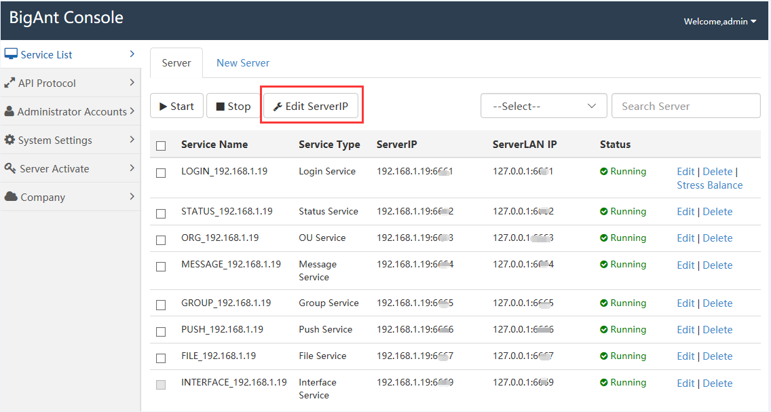Click Delete link for FILE_192.168.1.19
The width and height of the screenshot is (771, 412).
tap(717, 356)
